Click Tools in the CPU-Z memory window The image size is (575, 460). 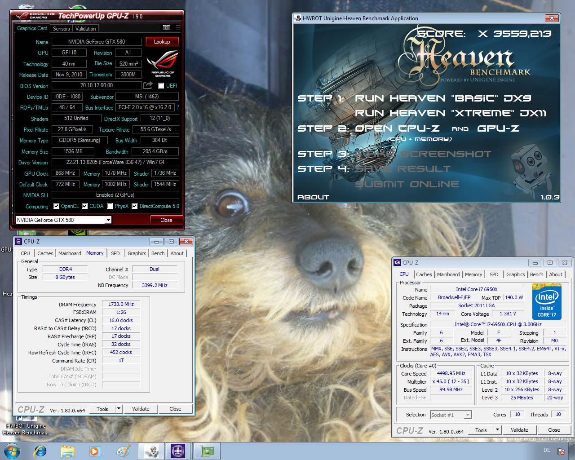tap(102, 409)
